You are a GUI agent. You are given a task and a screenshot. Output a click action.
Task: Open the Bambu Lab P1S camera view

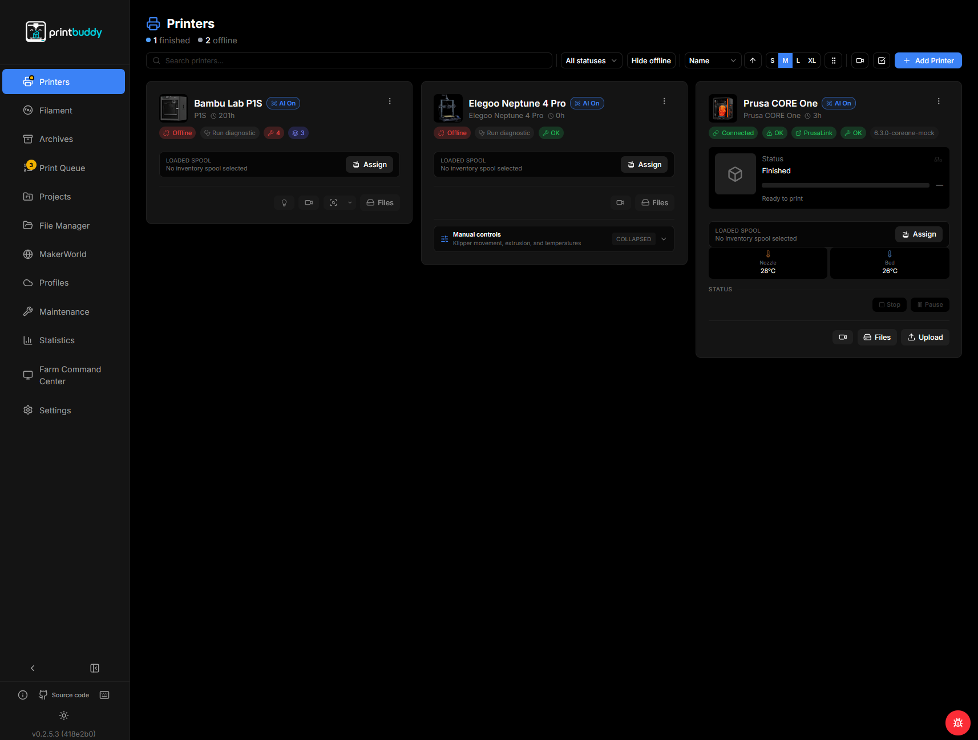tap(309, 202)
